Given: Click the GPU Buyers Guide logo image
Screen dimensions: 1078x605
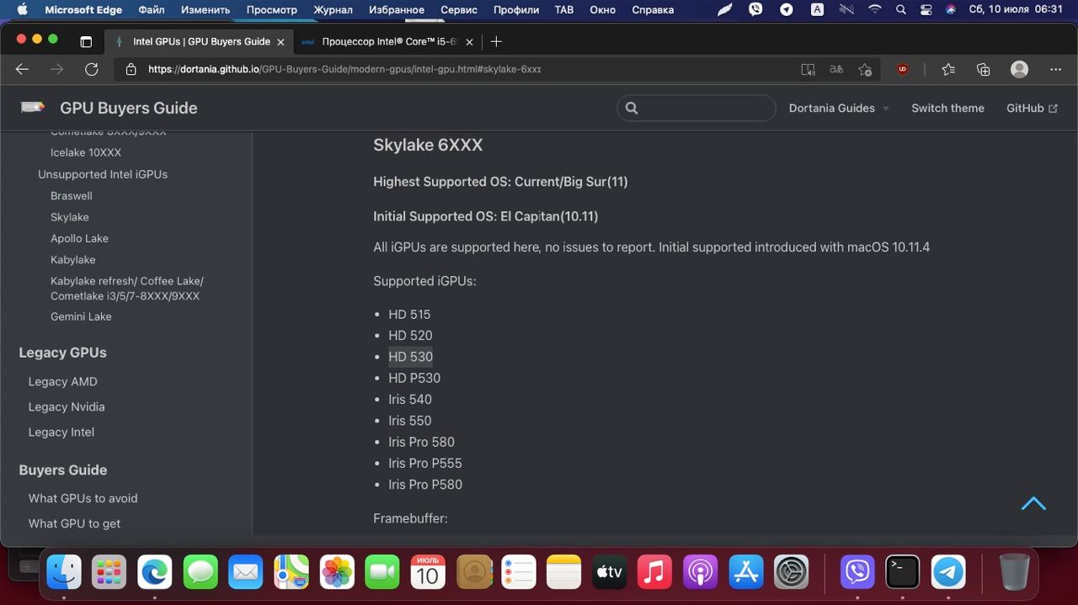Looking at the screenshot, I should [32, 107].
